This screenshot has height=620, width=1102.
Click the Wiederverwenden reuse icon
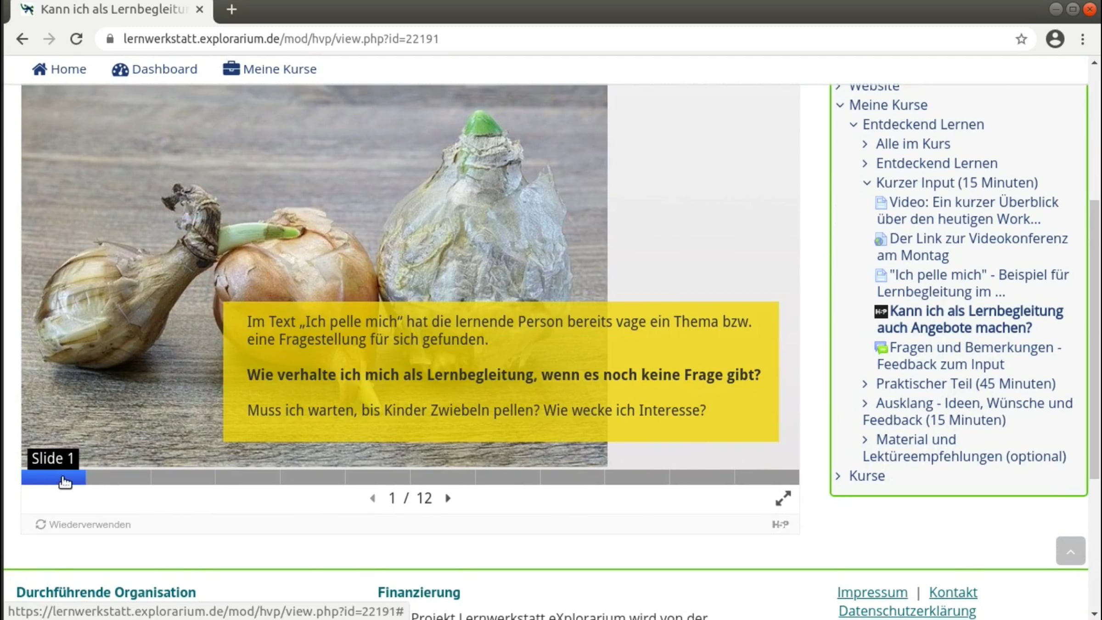(x=40, y=524)
